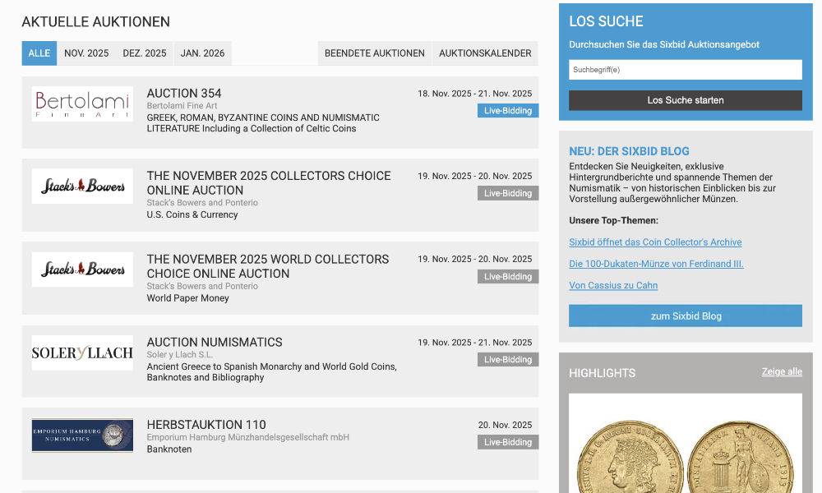Switch to the DEZ. 2025 tab
Viewport: 822px width, 493px height.
point(145,53)
